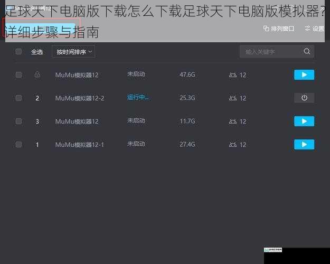Power off the running MuMu模拟器12-2 instance
The width and height of the screenshot is (330, 264).
(304, 98)
